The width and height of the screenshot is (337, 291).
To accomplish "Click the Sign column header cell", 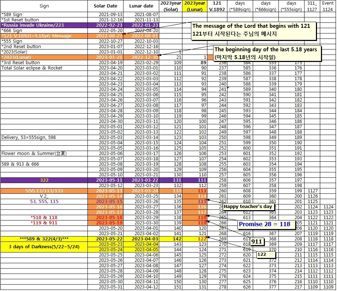I will click(44, 6).
